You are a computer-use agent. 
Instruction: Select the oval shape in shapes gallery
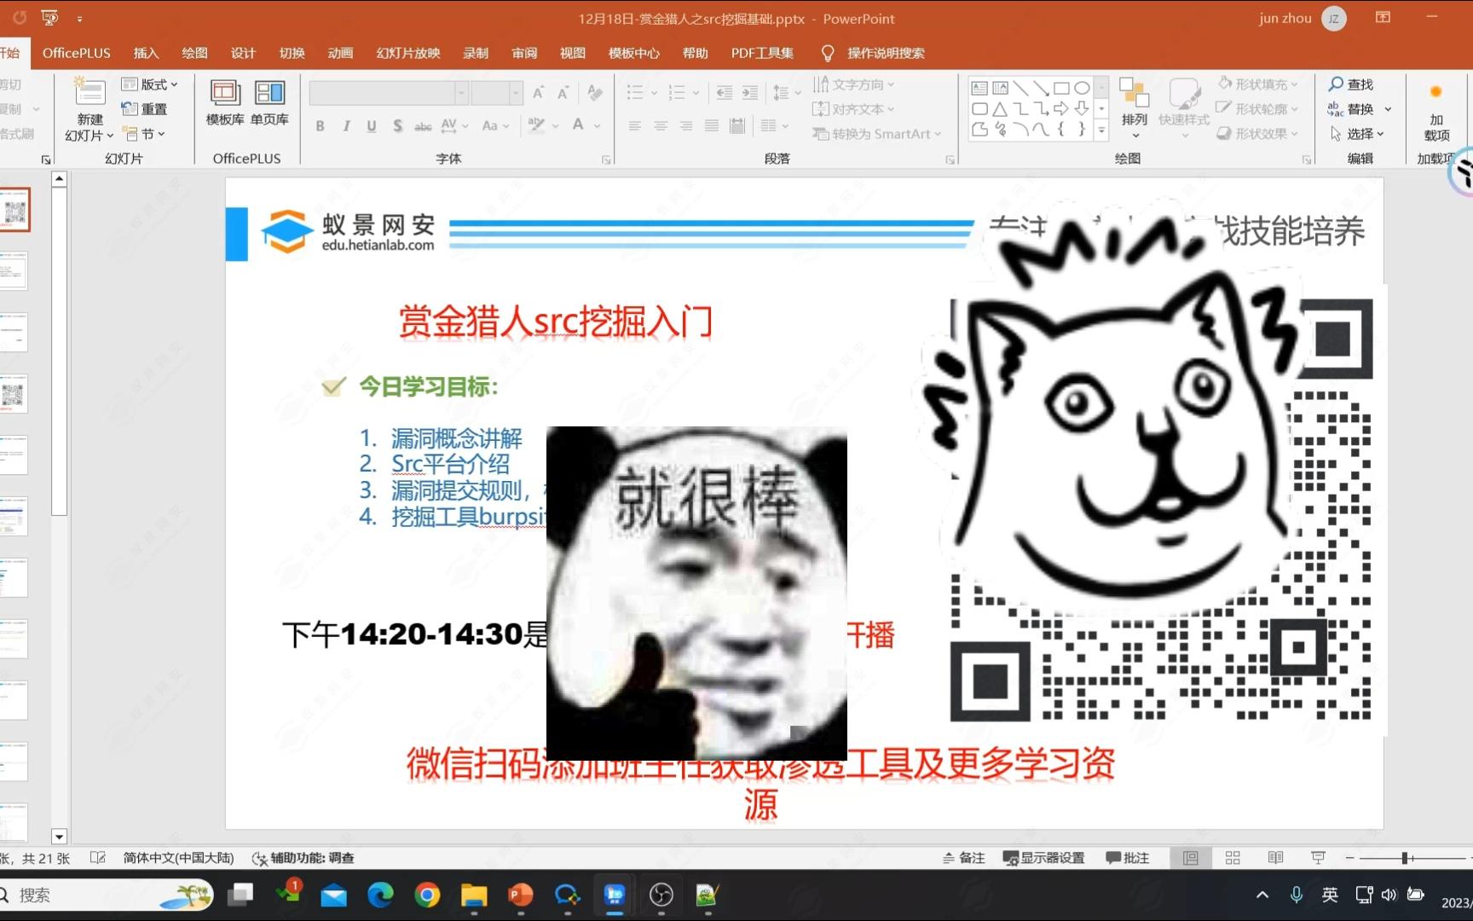pyautogui.click(x=1082, y=88)
